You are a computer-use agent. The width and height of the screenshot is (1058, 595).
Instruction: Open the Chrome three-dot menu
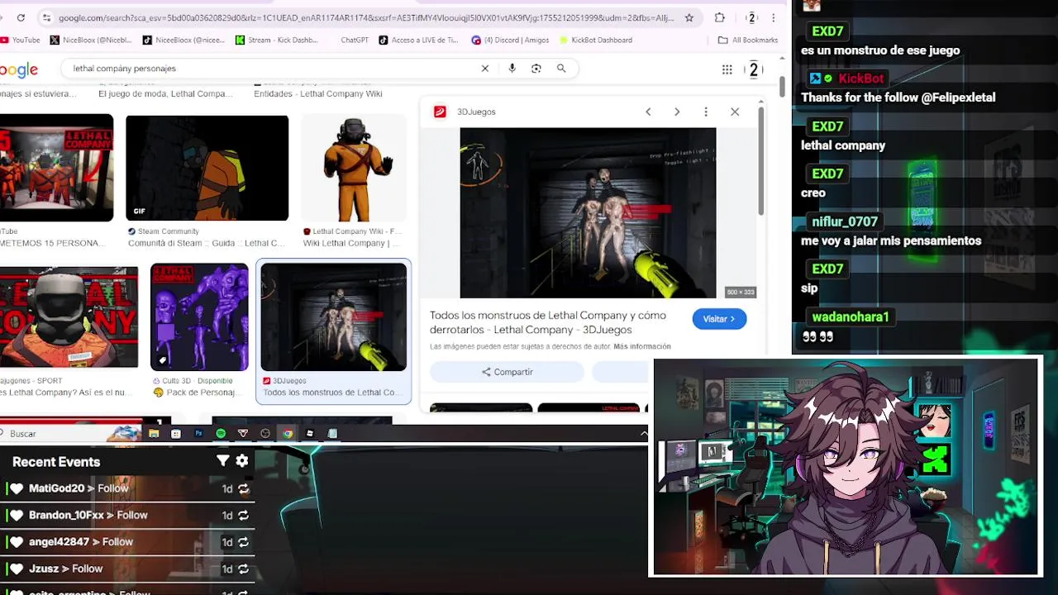(x=774, y=17)
